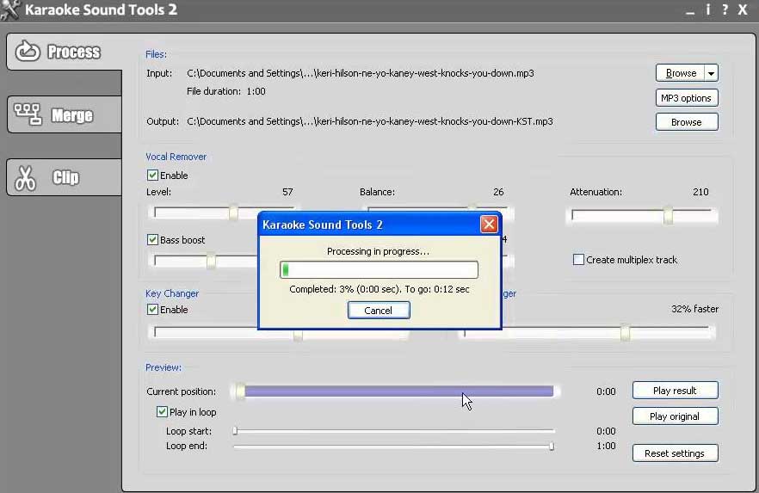
Task: Click the Attenuation value 210
Action: 700,192
